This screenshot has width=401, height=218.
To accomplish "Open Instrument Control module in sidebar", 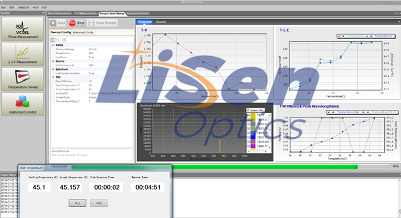I will pyautogui.click(x=23, y=104).
